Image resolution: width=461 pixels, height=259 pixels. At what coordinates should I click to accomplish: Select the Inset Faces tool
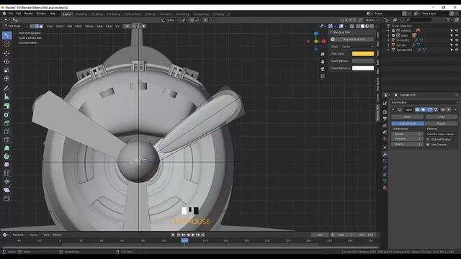pyautogui.click(x=6, y=114)
